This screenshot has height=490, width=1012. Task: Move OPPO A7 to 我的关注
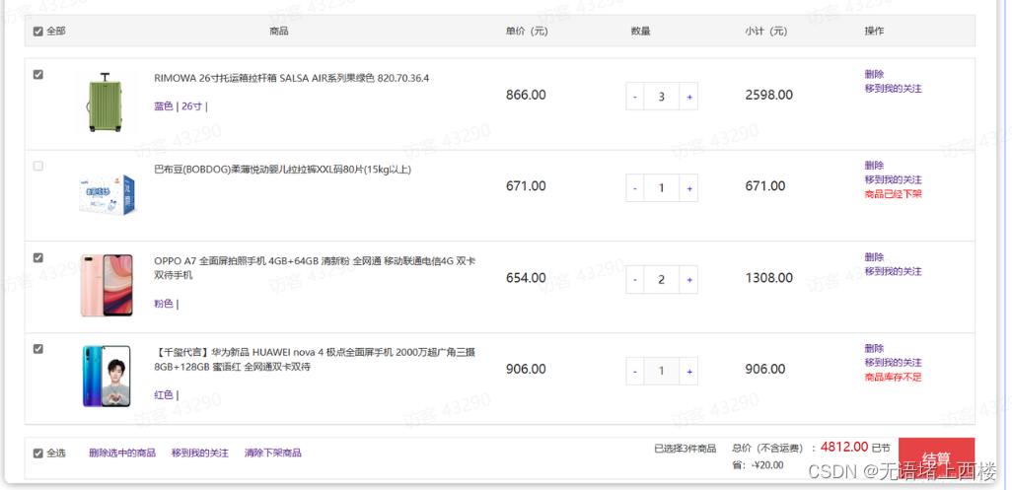point(894,271)
